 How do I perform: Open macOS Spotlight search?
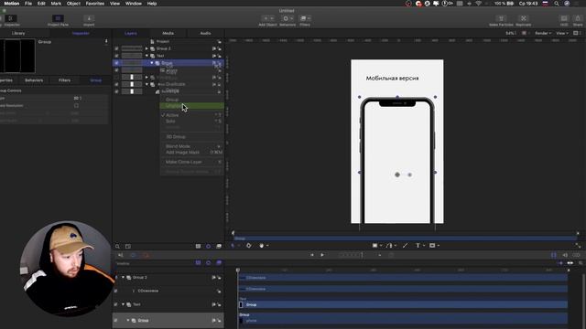click(x=557, y=4)
